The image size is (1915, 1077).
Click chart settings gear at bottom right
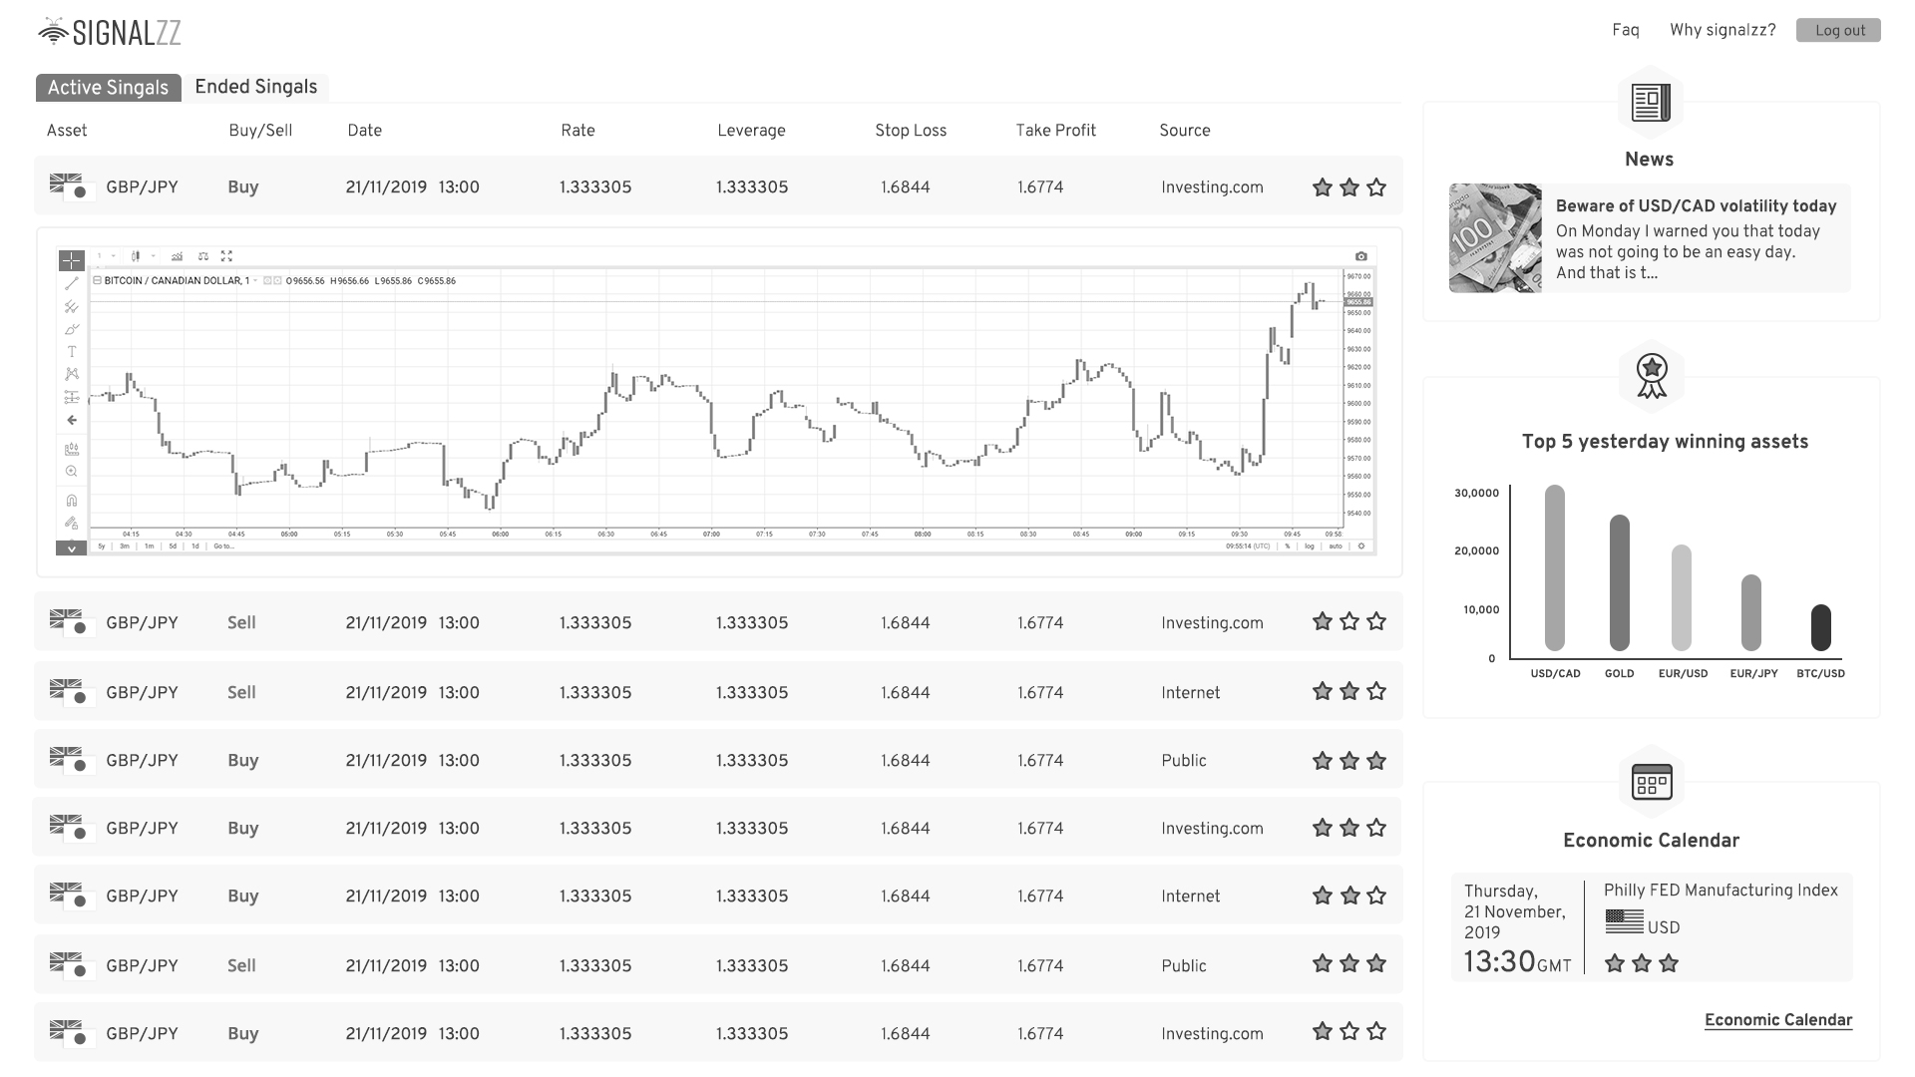point(1361,546)
